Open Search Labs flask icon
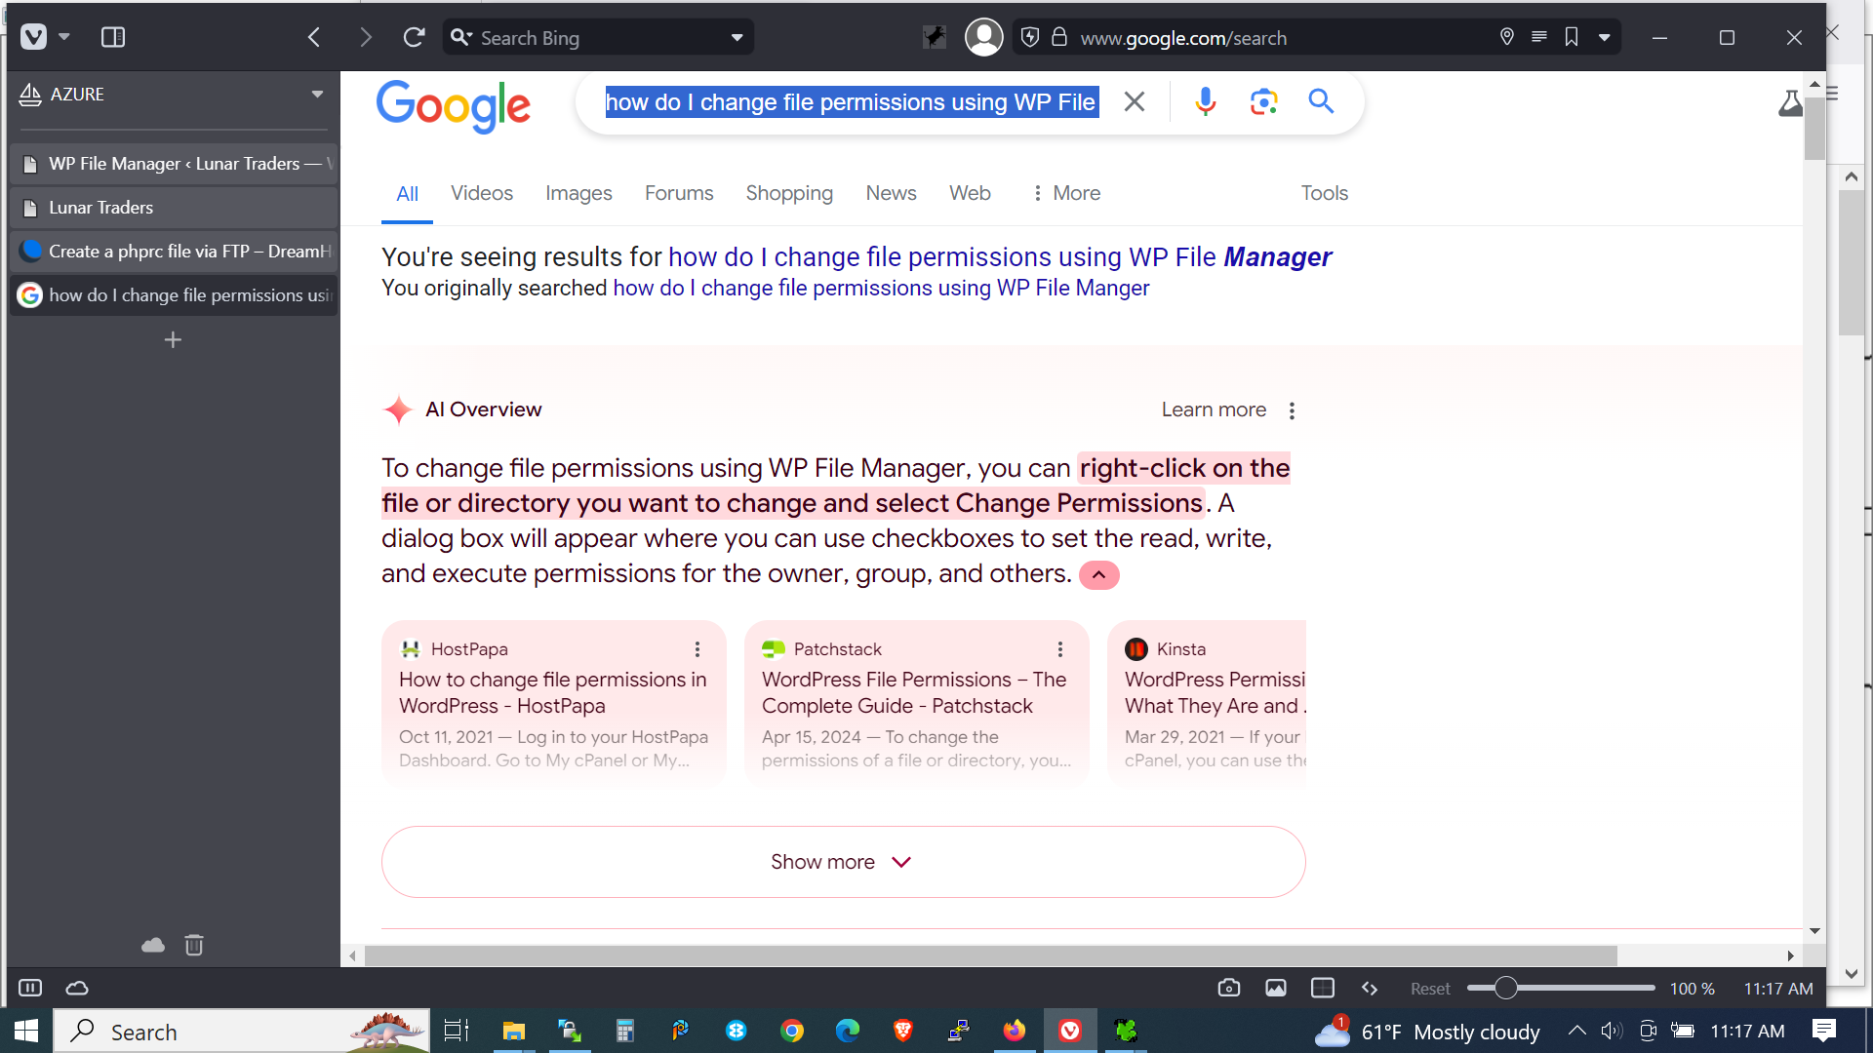 point(1791,103)
